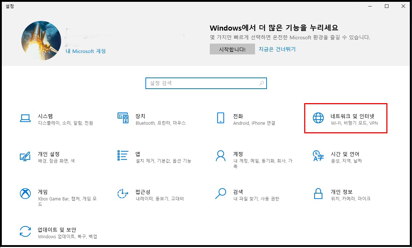Viewport: 412px width, 248px height.
Task: Open the 시간 및 언어 heading
Action: 345,154
